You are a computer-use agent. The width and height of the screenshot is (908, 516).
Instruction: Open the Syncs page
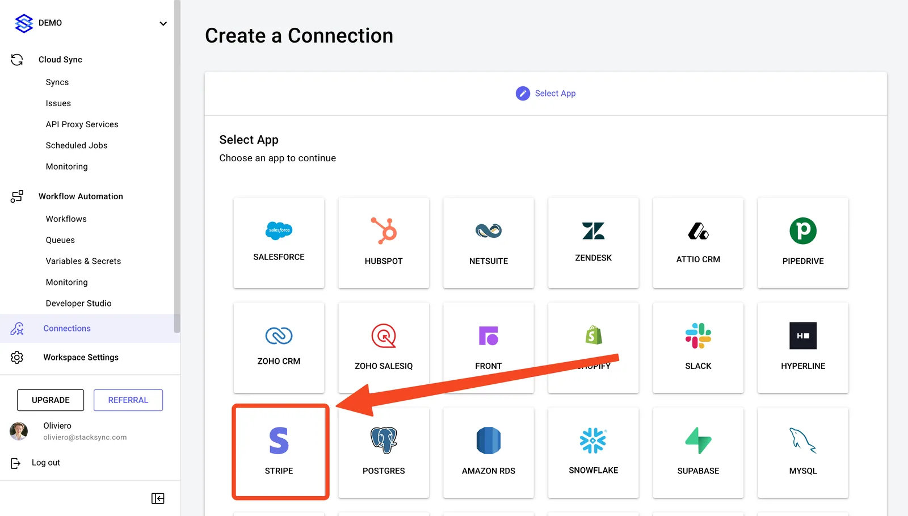click(x=57, y=82)
